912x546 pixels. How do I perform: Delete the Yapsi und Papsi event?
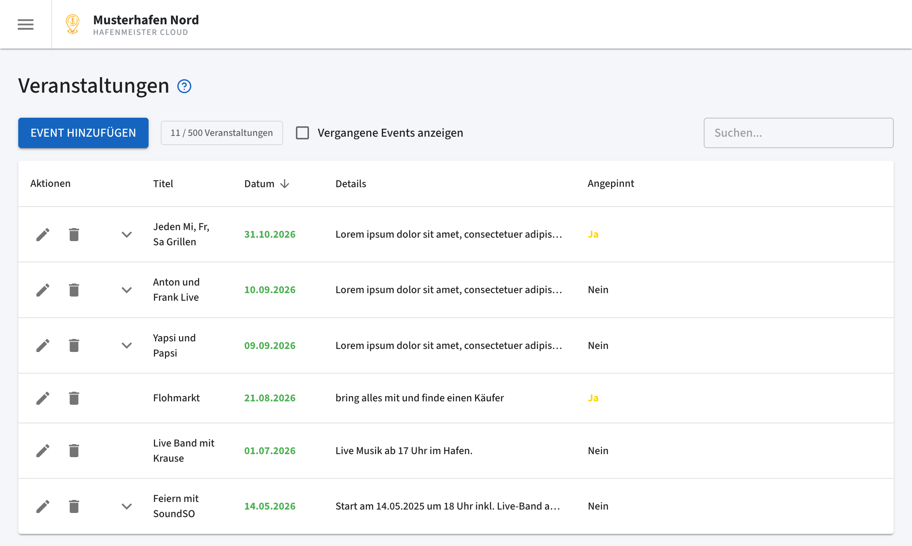(74, 345)
